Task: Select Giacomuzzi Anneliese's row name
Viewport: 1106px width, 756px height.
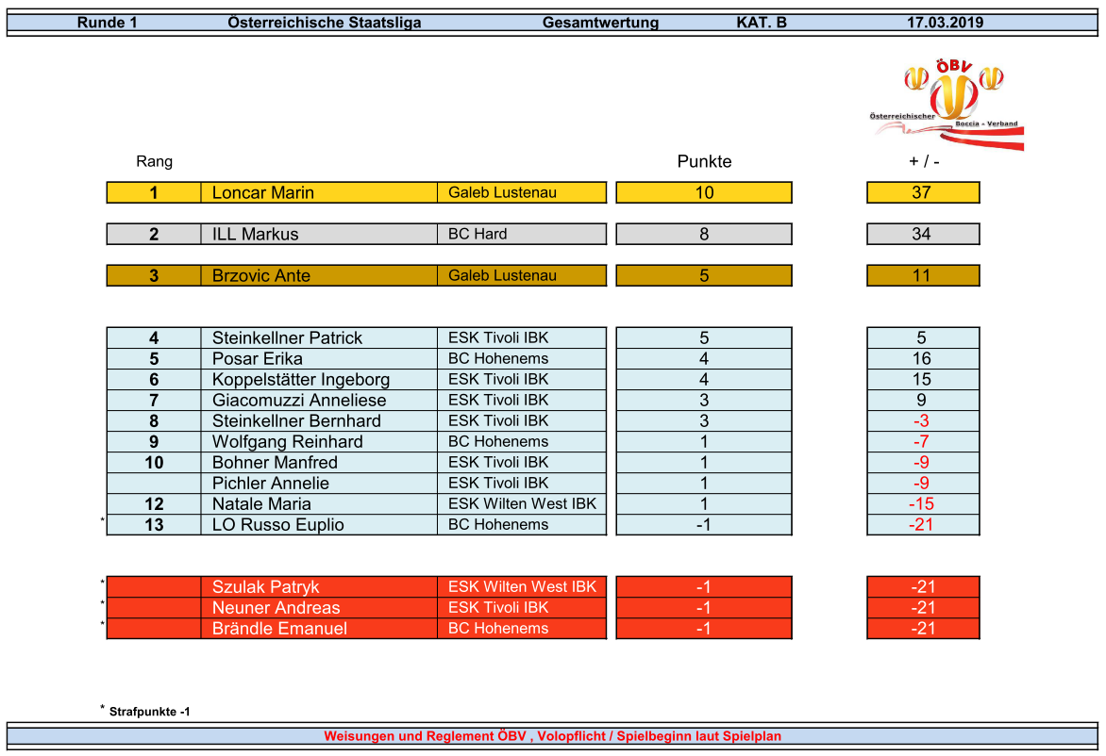Action: pyautogui.click(x=298, y=401)
